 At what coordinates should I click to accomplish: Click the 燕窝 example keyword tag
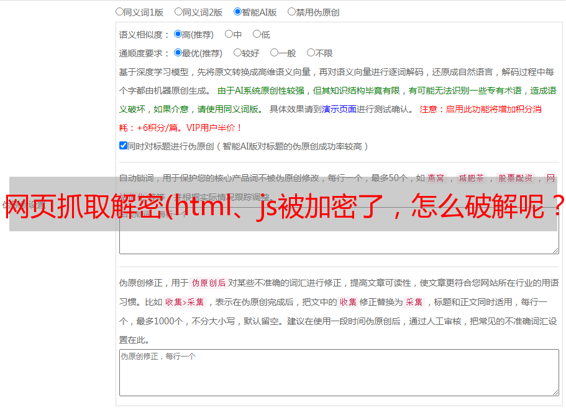coord(436,178)
